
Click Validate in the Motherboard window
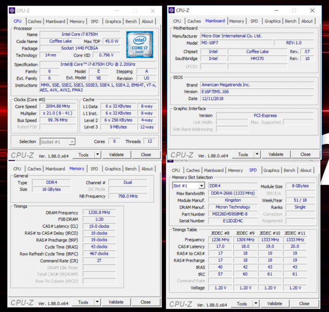pos(276,154)
